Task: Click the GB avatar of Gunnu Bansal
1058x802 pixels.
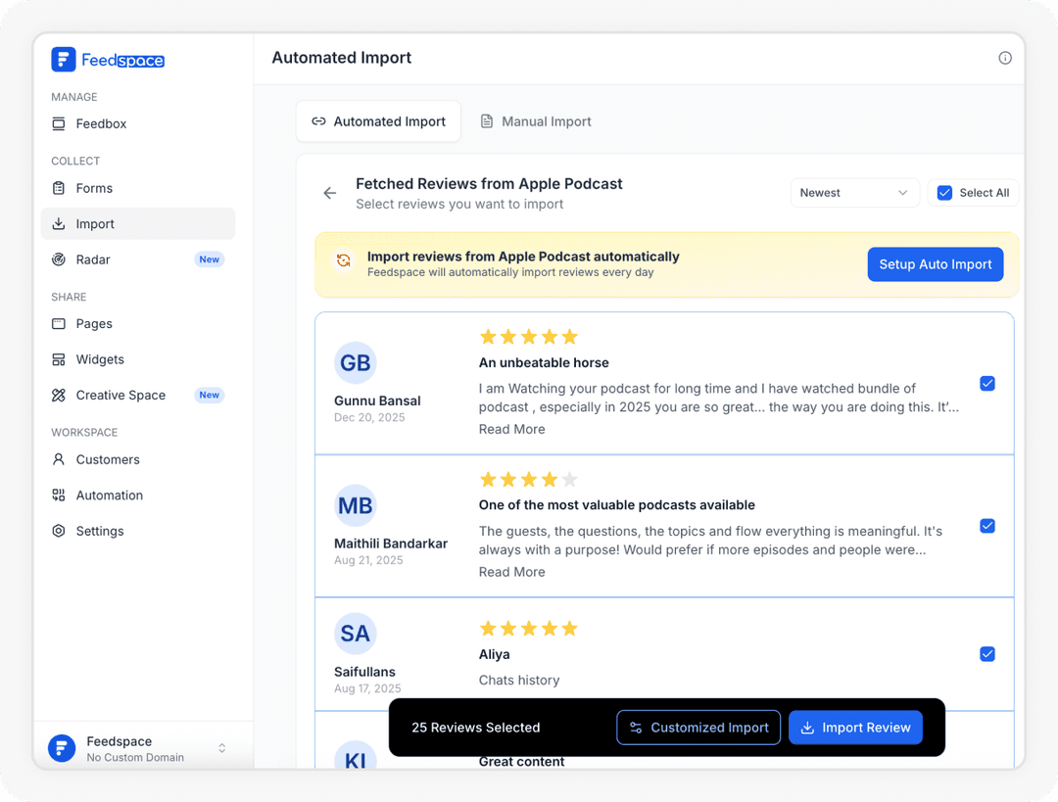Action: (355, 363)
